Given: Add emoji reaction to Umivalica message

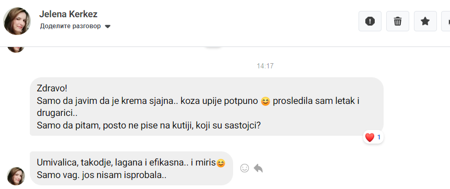Looking at the screenshot, I should point(245,168).
